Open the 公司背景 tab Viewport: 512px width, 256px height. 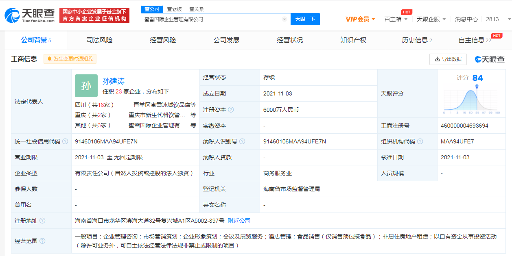pyautogui.click(x=36, y=40)
